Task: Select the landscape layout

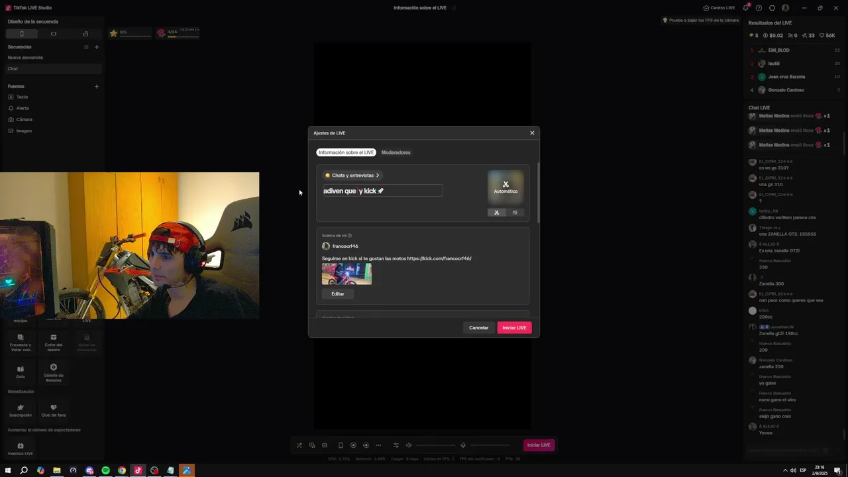Action: tap(54, 34)
